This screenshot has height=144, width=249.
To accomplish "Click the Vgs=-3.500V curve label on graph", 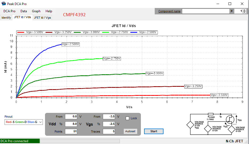I will tap(219, 95).
